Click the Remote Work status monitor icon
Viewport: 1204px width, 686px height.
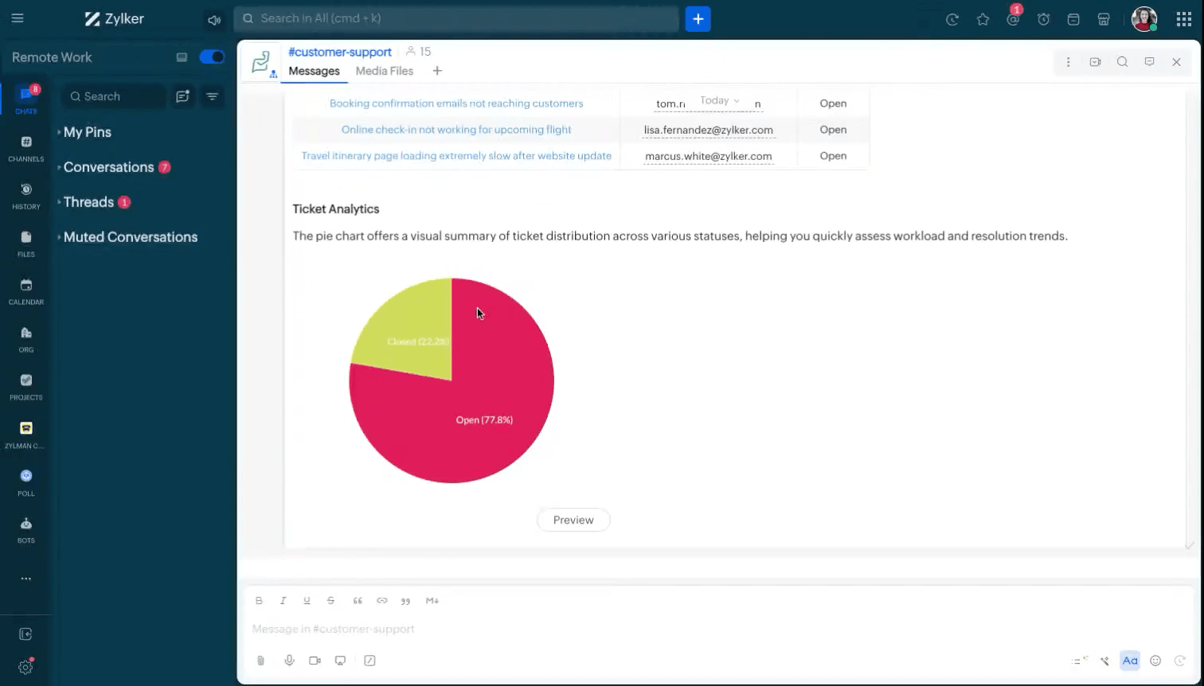coord(182,57)
